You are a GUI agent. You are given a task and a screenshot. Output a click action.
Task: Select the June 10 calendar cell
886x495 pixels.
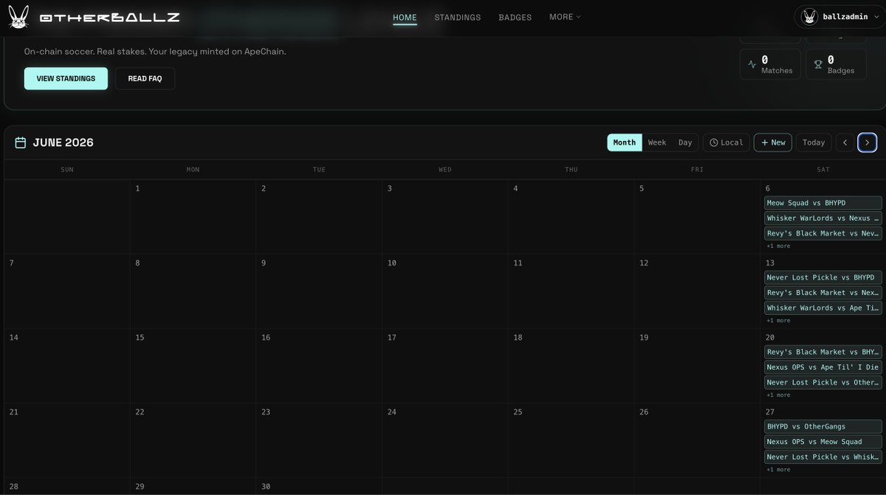pyautogui.click(x=445, y=291)
